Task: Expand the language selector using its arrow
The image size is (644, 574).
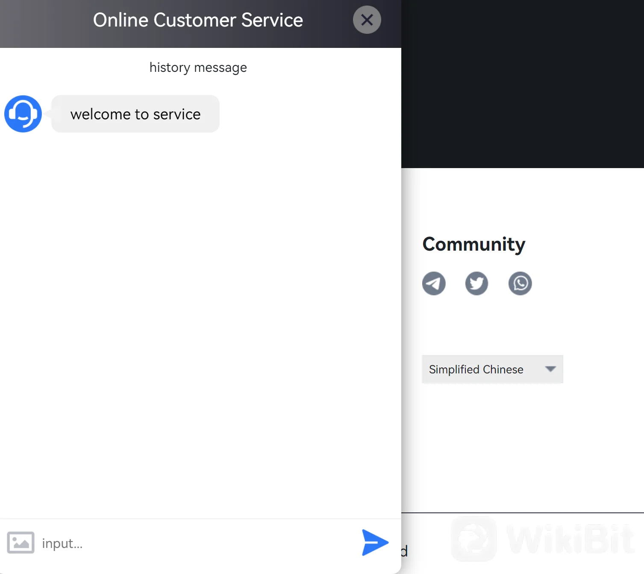Action: (x=550, y=369)
